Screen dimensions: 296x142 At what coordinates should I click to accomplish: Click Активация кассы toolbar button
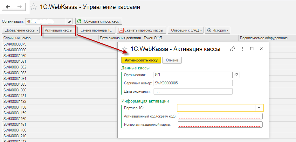(59, 30)
